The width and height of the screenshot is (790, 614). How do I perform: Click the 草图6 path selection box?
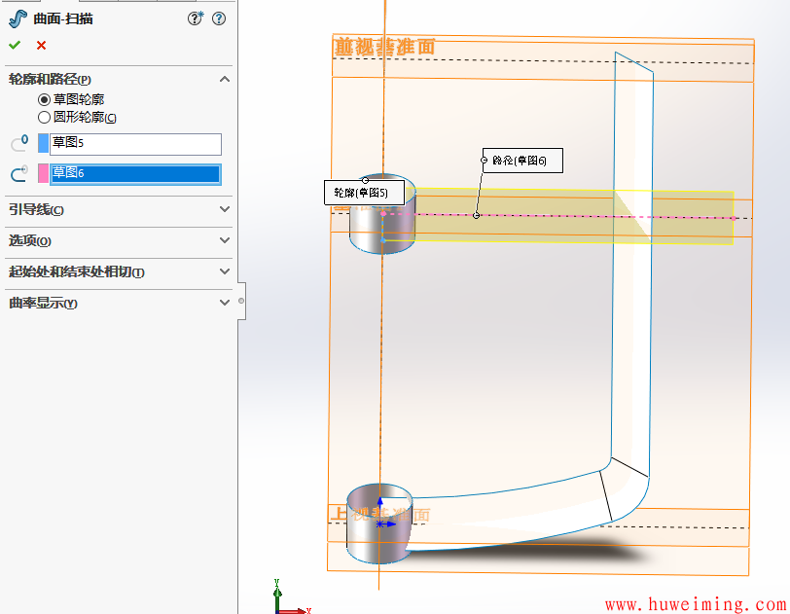[135, 174]
